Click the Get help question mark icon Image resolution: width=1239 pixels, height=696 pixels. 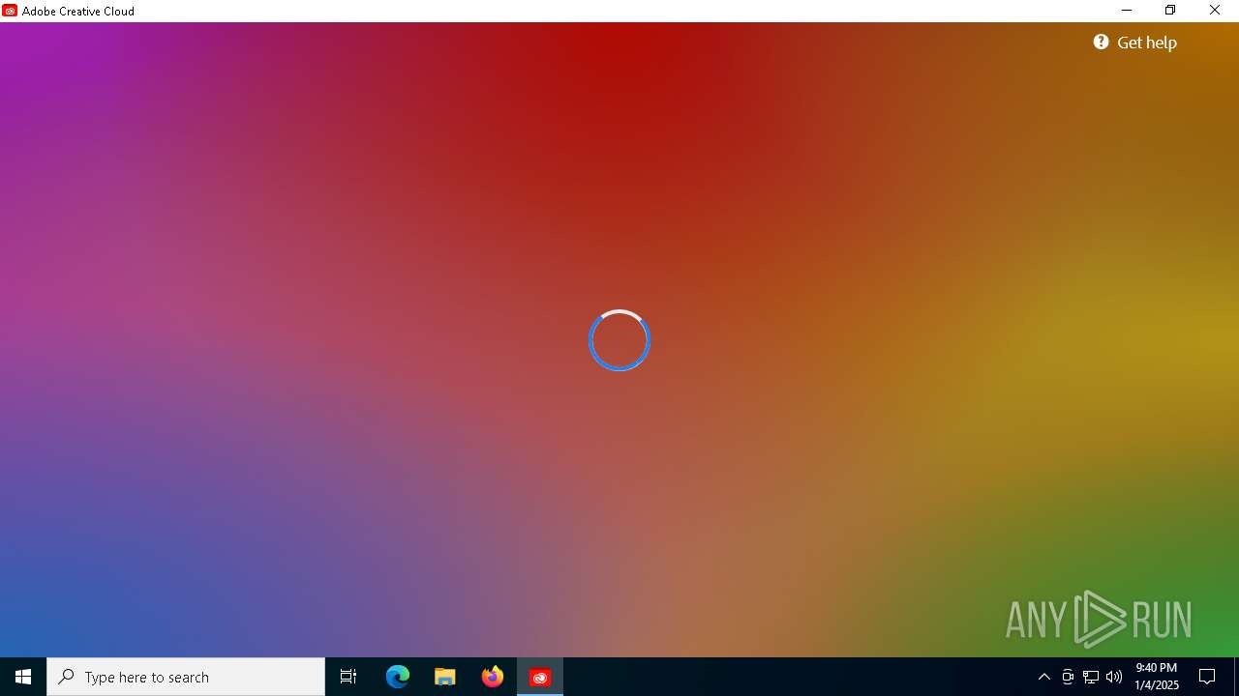pos(1102,42)
